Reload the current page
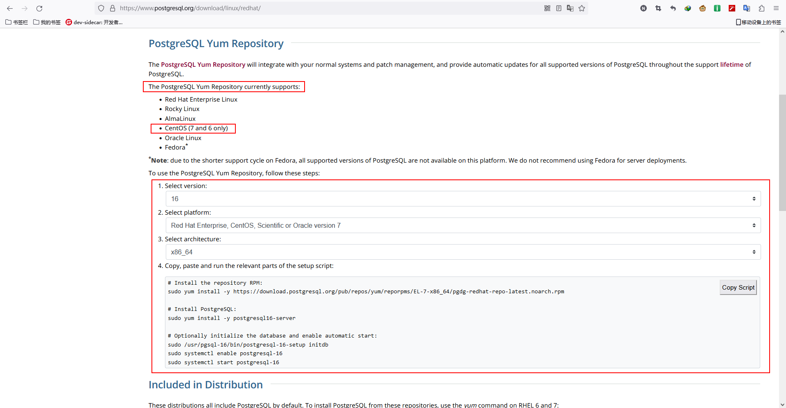Image resolution: width=786 pixels, height=408 pixels. pyautogui.click(x=39, y=8)
